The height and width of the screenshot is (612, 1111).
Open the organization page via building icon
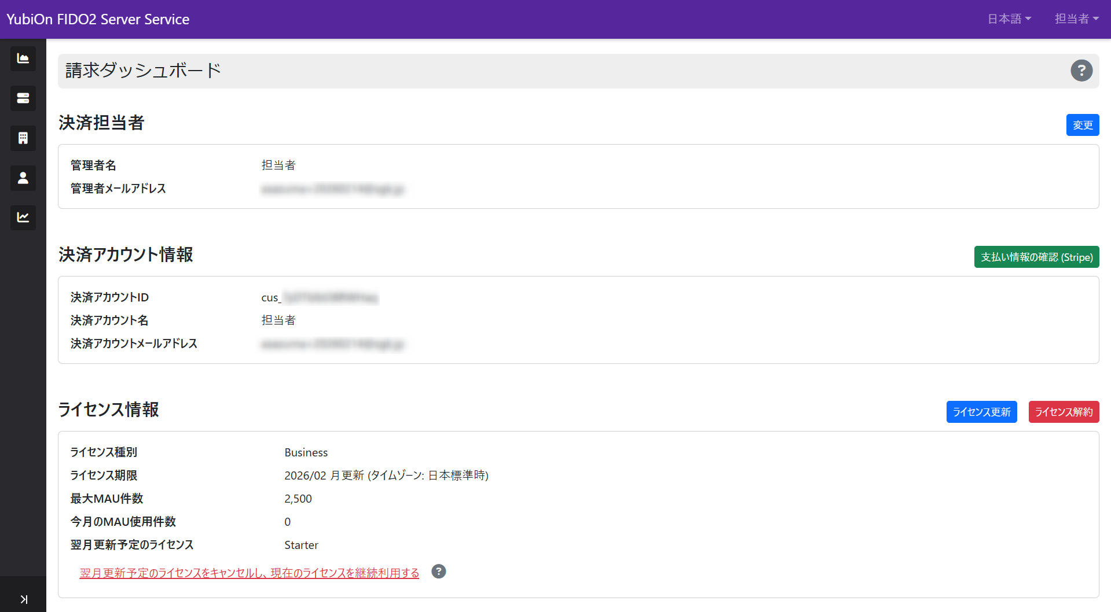point(23,138)
